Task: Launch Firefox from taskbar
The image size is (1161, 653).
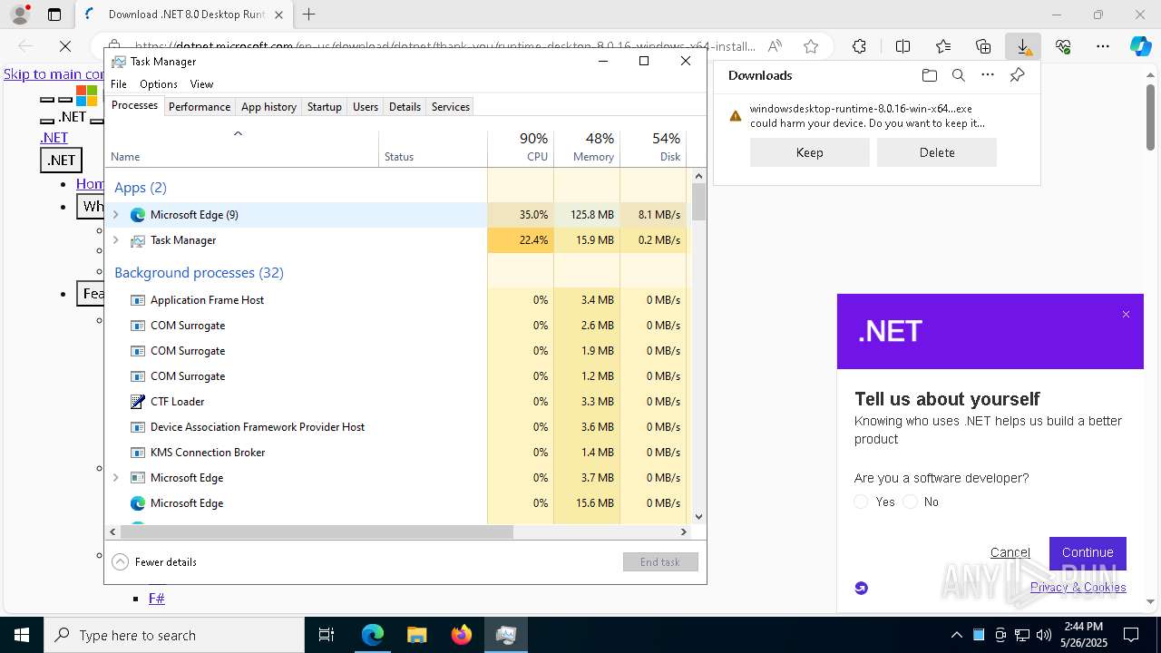Action: click(x=461, y=635)
